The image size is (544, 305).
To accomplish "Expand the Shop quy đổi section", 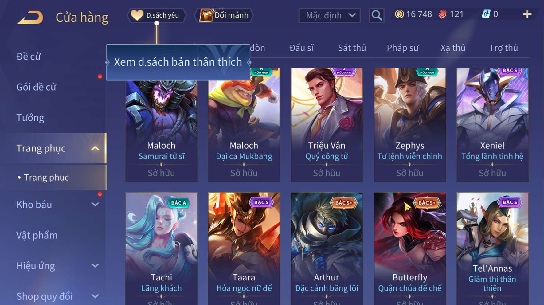I will (95, 296).
